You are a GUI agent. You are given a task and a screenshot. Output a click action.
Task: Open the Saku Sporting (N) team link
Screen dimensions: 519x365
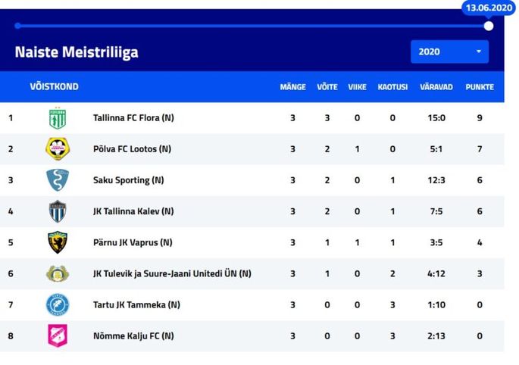click(x=129, y=180)
